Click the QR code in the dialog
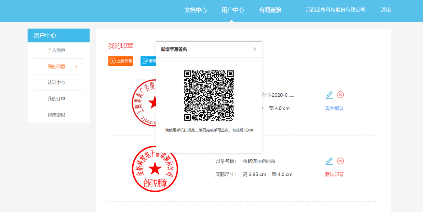The image size is (423, 212). point(209,95)
